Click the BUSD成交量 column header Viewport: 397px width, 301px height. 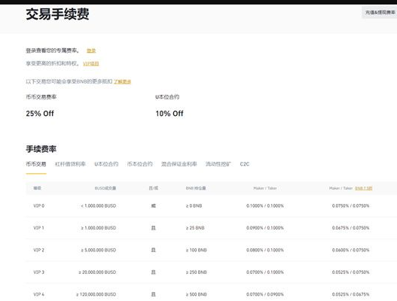[105, 188]
